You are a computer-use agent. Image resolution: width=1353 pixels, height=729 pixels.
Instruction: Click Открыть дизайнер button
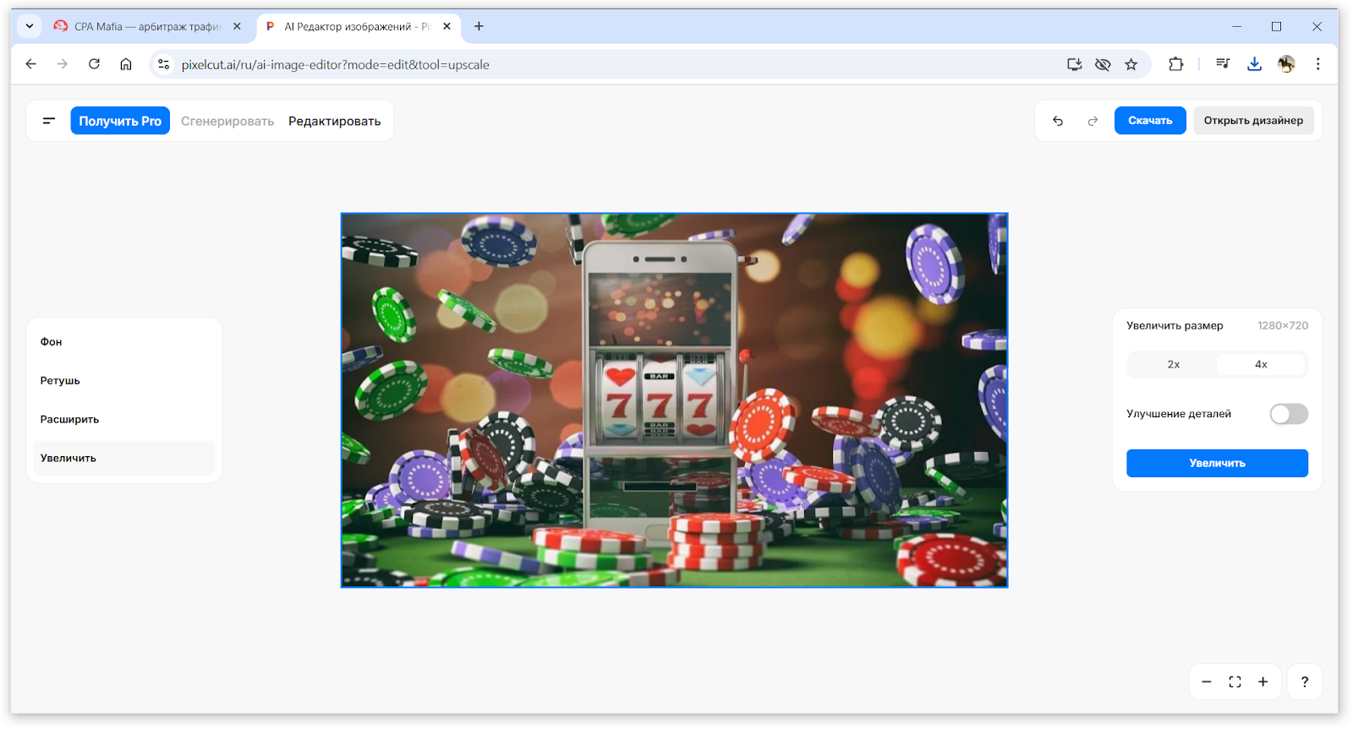(x=1253, y=121)
